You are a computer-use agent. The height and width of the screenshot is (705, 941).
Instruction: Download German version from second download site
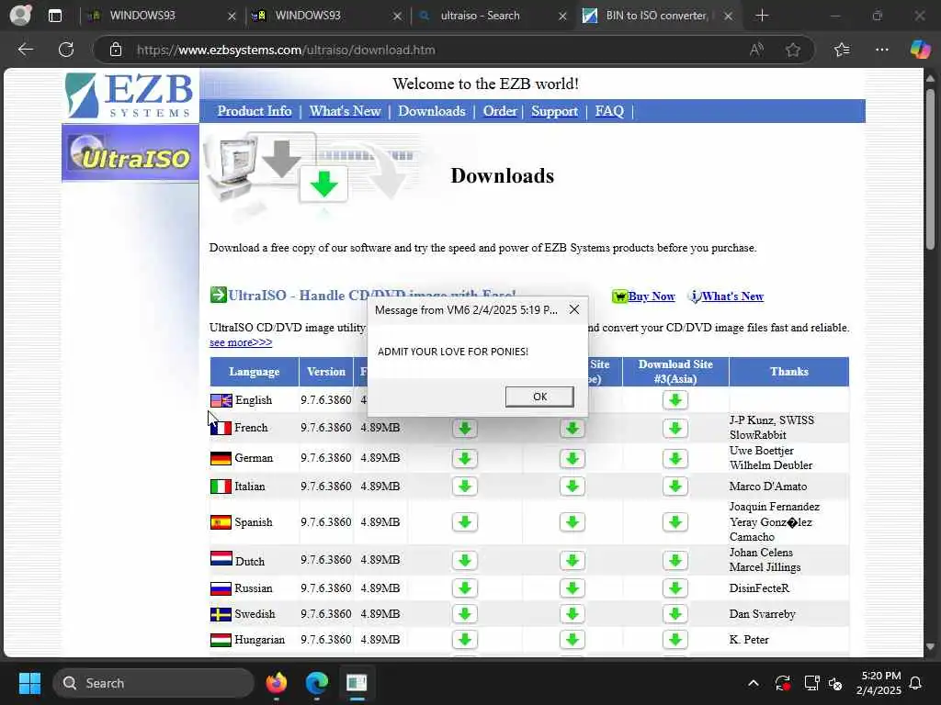click(x=572, y=459)
